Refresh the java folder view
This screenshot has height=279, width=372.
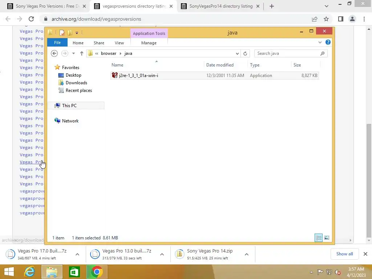(x=245, y=53)
